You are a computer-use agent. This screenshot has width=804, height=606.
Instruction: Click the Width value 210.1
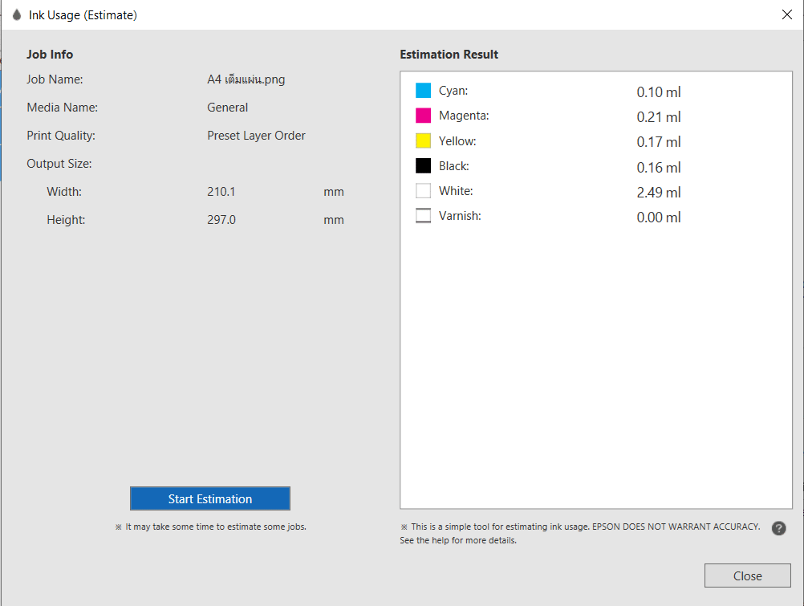coord(221,192)
